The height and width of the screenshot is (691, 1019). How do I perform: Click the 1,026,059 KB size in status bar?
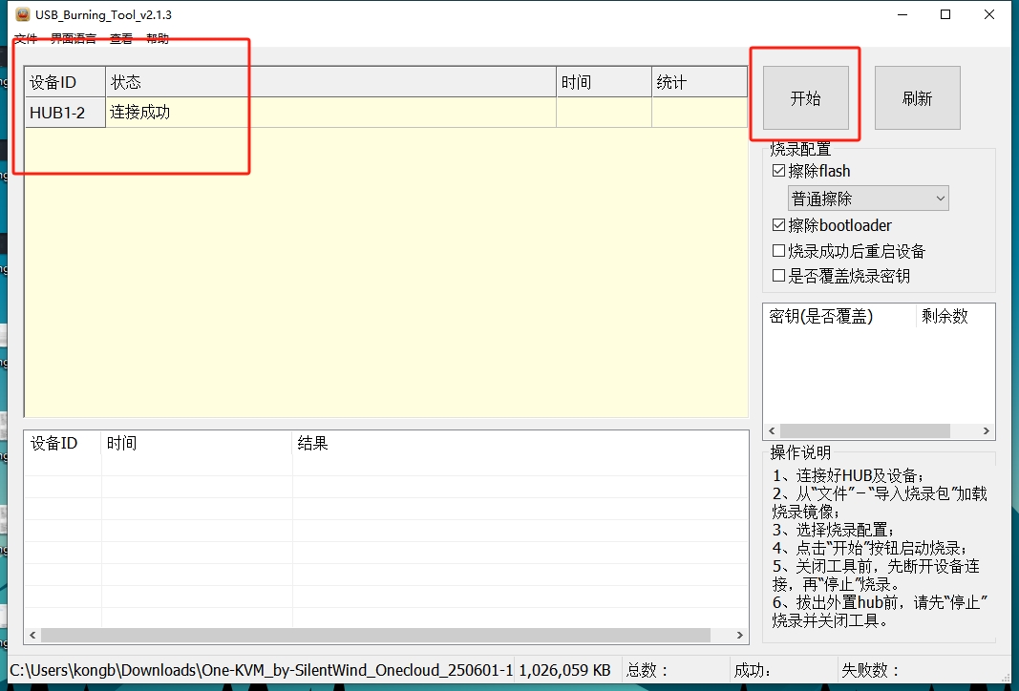pos(564,670)
